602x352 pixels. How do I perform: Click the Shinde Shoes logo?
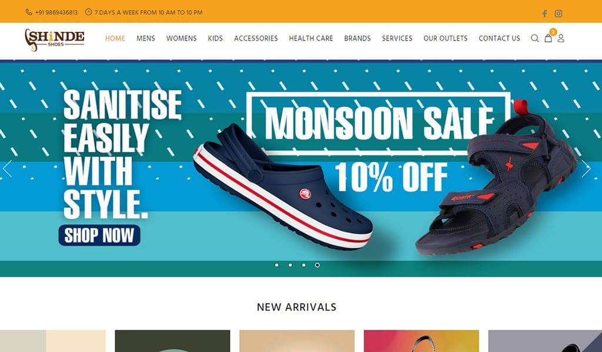coord(55,40)
